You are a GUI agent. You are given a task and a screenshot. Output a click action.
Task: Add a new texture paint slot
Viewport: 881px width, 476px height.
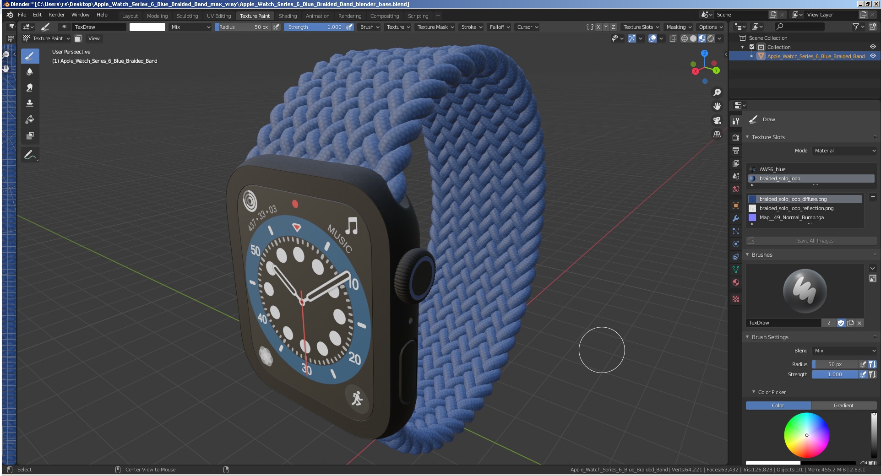(x=873, y=197)
